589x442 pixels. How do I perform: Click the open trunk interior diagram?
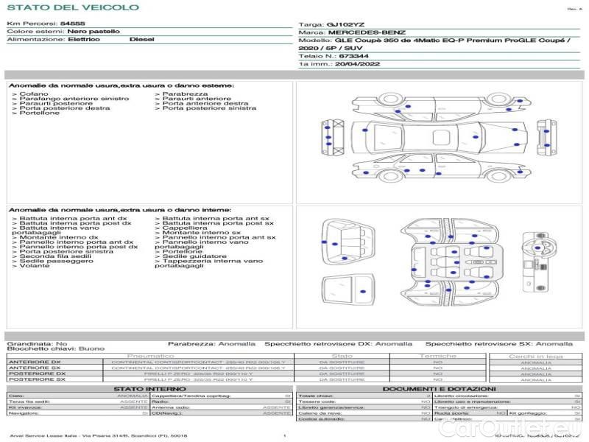[348, 242]
